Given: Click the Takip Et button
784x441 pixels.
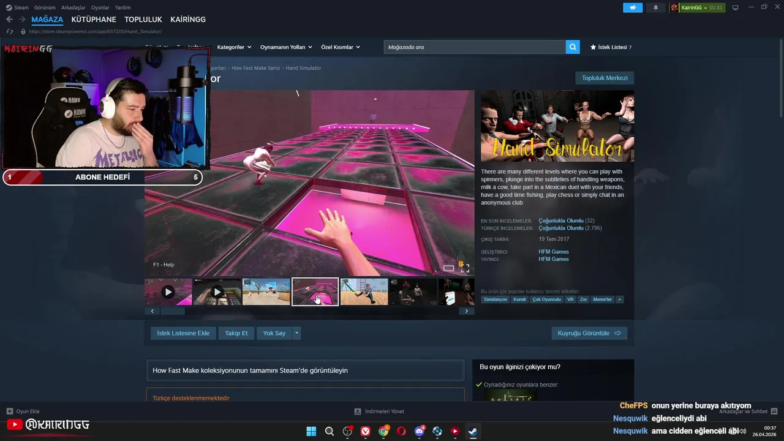Looking at the screenshot, I should point(236,333).
